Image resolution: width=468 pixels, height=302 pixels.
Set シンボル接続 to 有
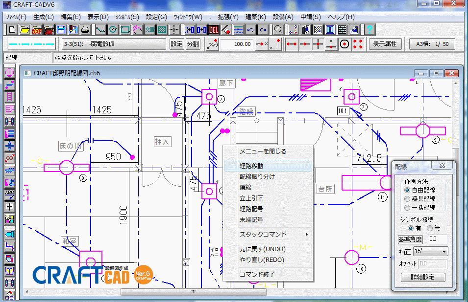coord(415,228)
